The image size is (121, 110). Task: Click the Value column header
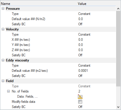[82, 4]
